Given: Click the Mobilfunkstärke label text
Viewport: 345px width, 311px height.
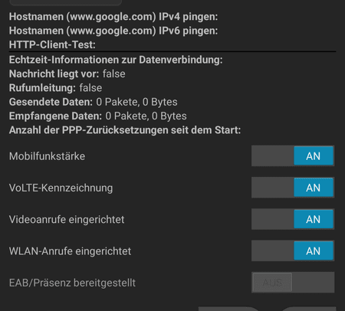Looking at the screenshot, I should point(47,156).
